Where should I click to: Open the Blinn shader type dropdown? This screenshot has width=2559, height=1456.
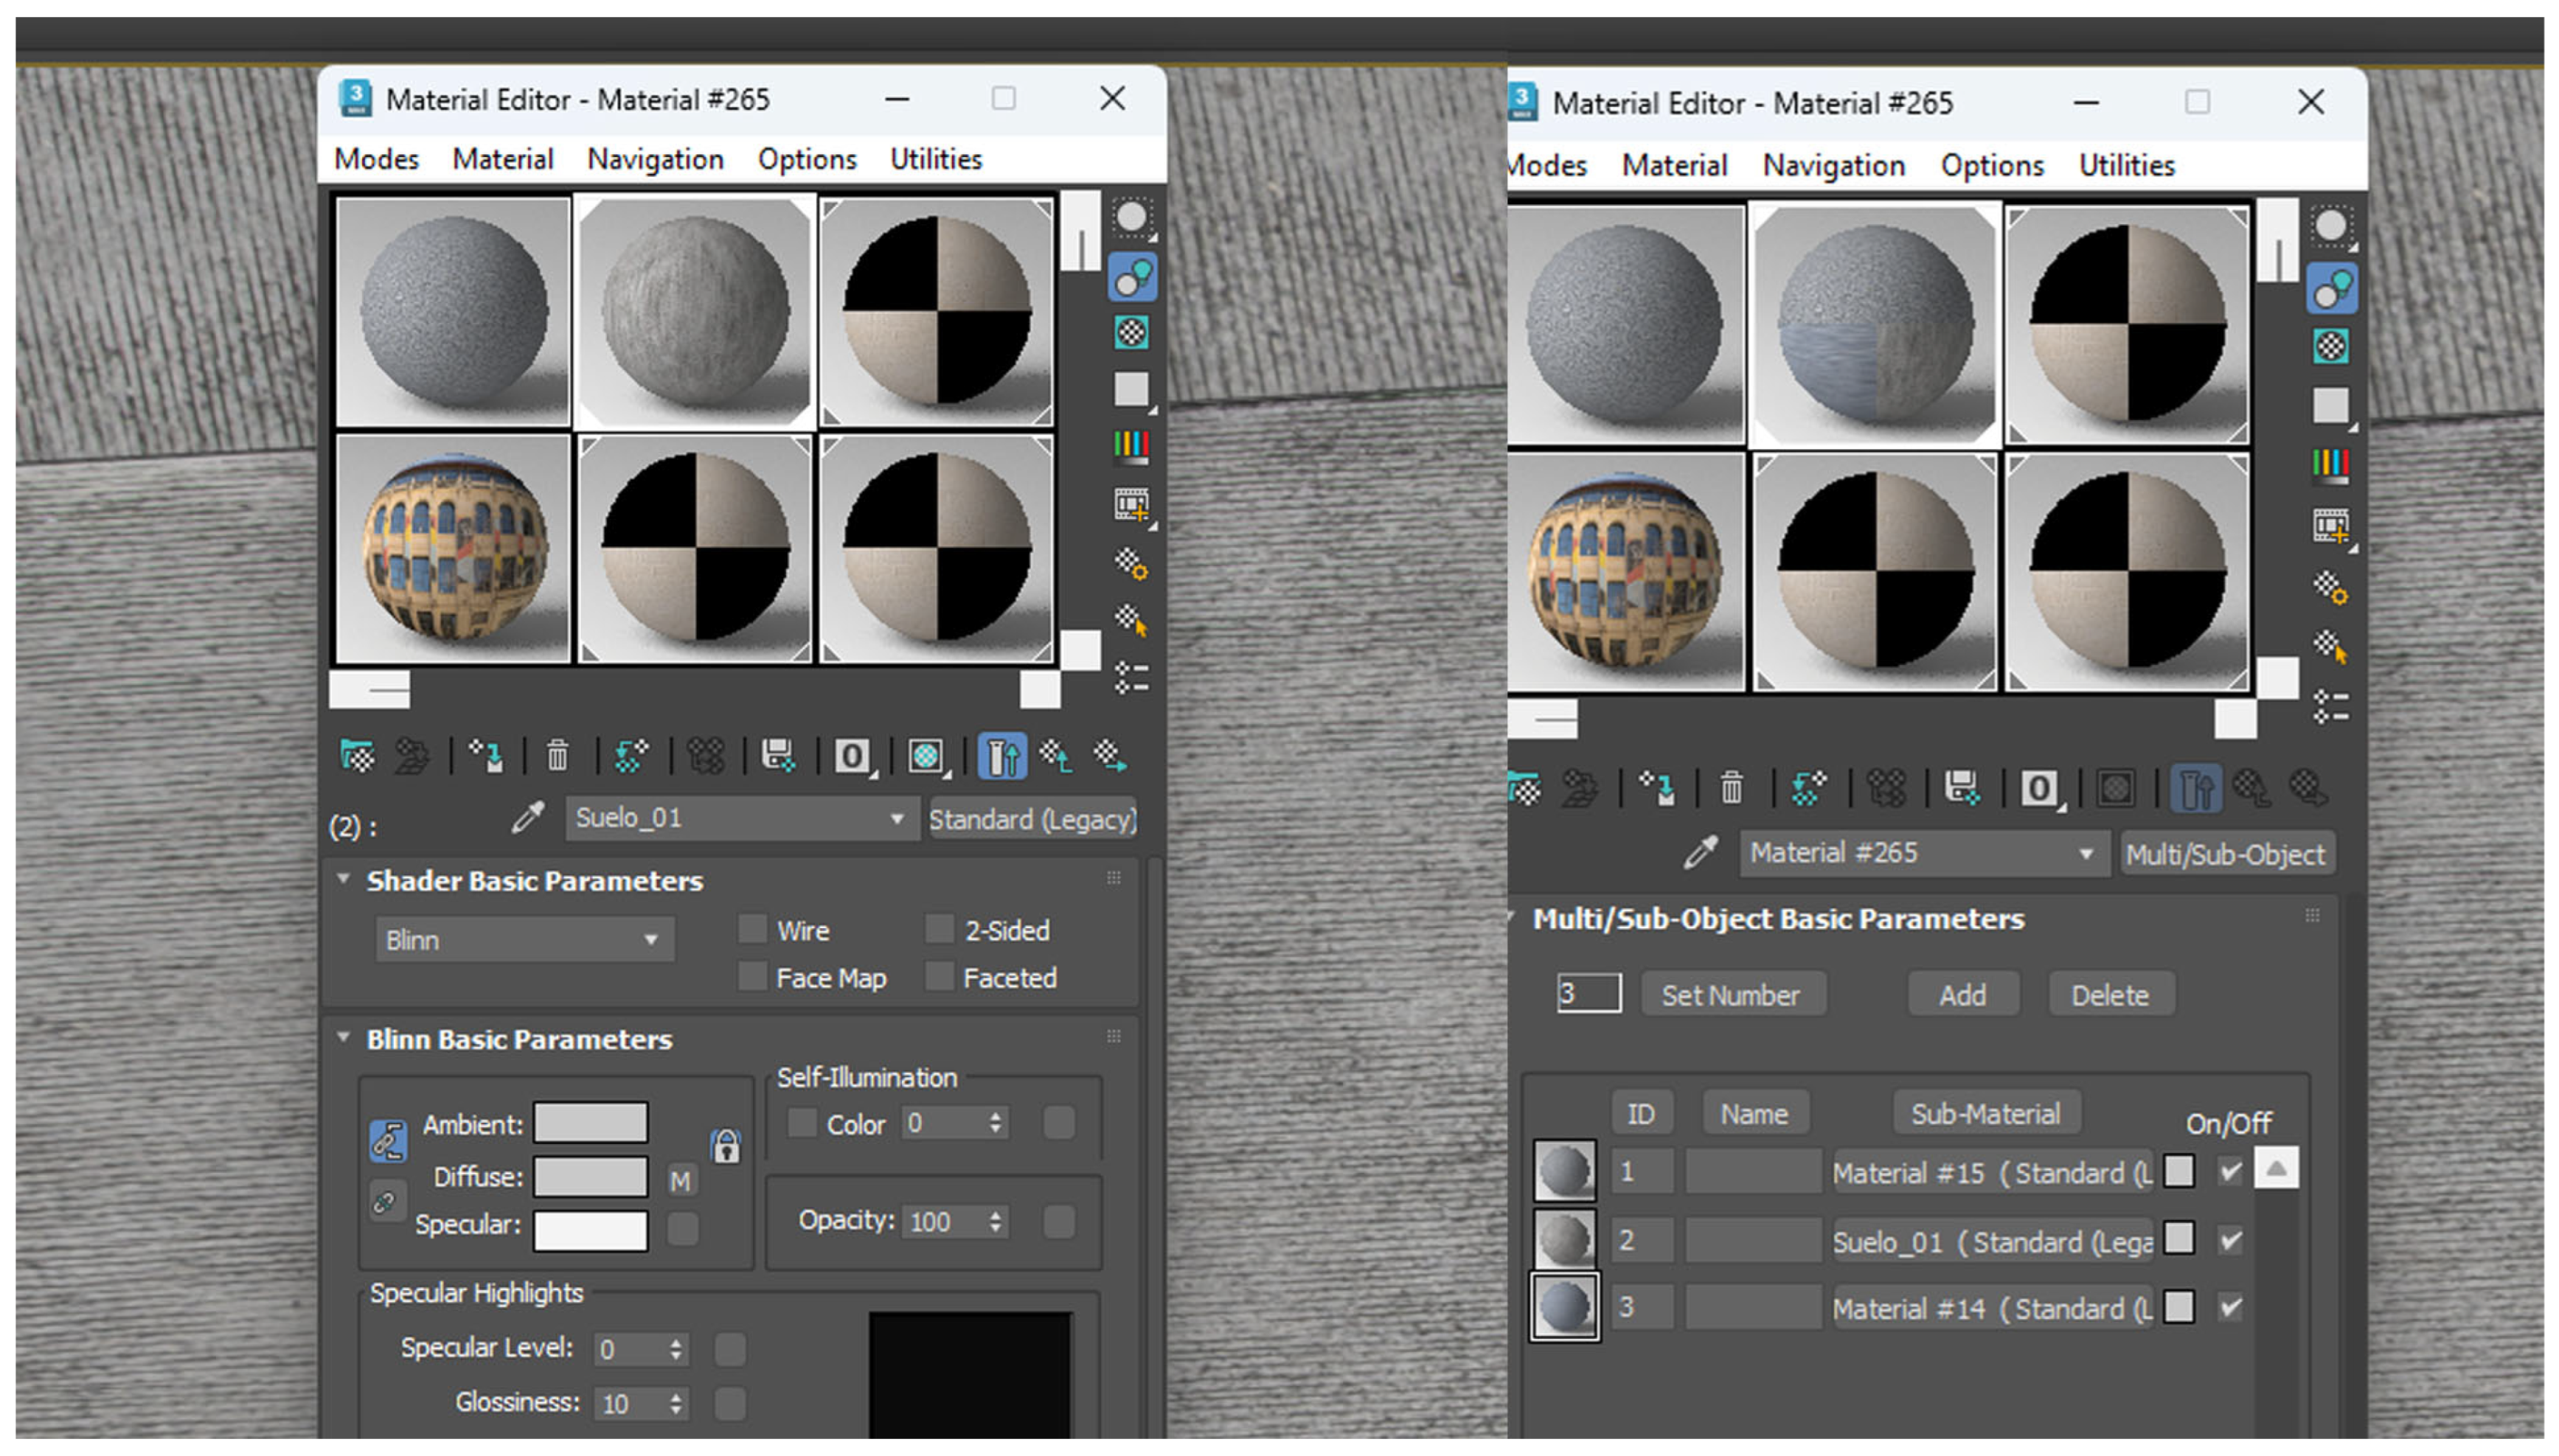pos(524,940)
